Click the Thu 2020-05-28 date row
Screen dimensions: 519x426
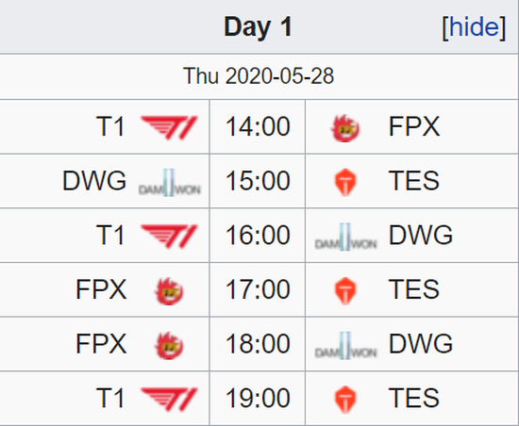click(x=259, y=76)
